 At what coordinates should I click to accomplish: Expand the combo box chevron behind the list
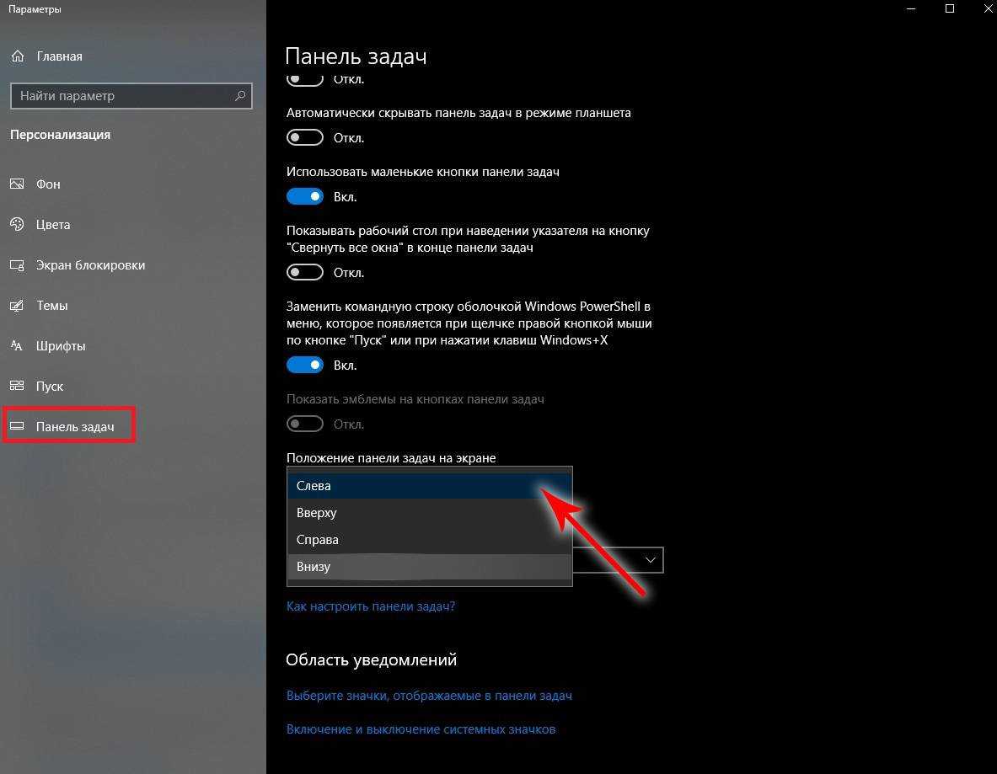[650, 560]
